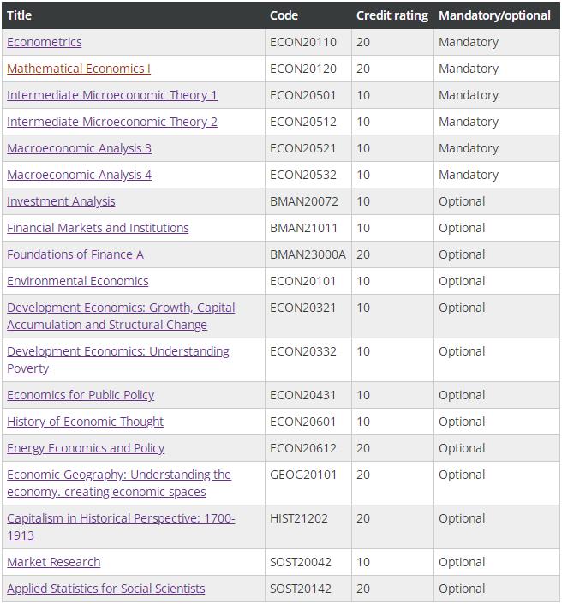The image size is (562, 604).
Task: Open Development Economics: Understanding Poverty link
Action: click(118, 360)
